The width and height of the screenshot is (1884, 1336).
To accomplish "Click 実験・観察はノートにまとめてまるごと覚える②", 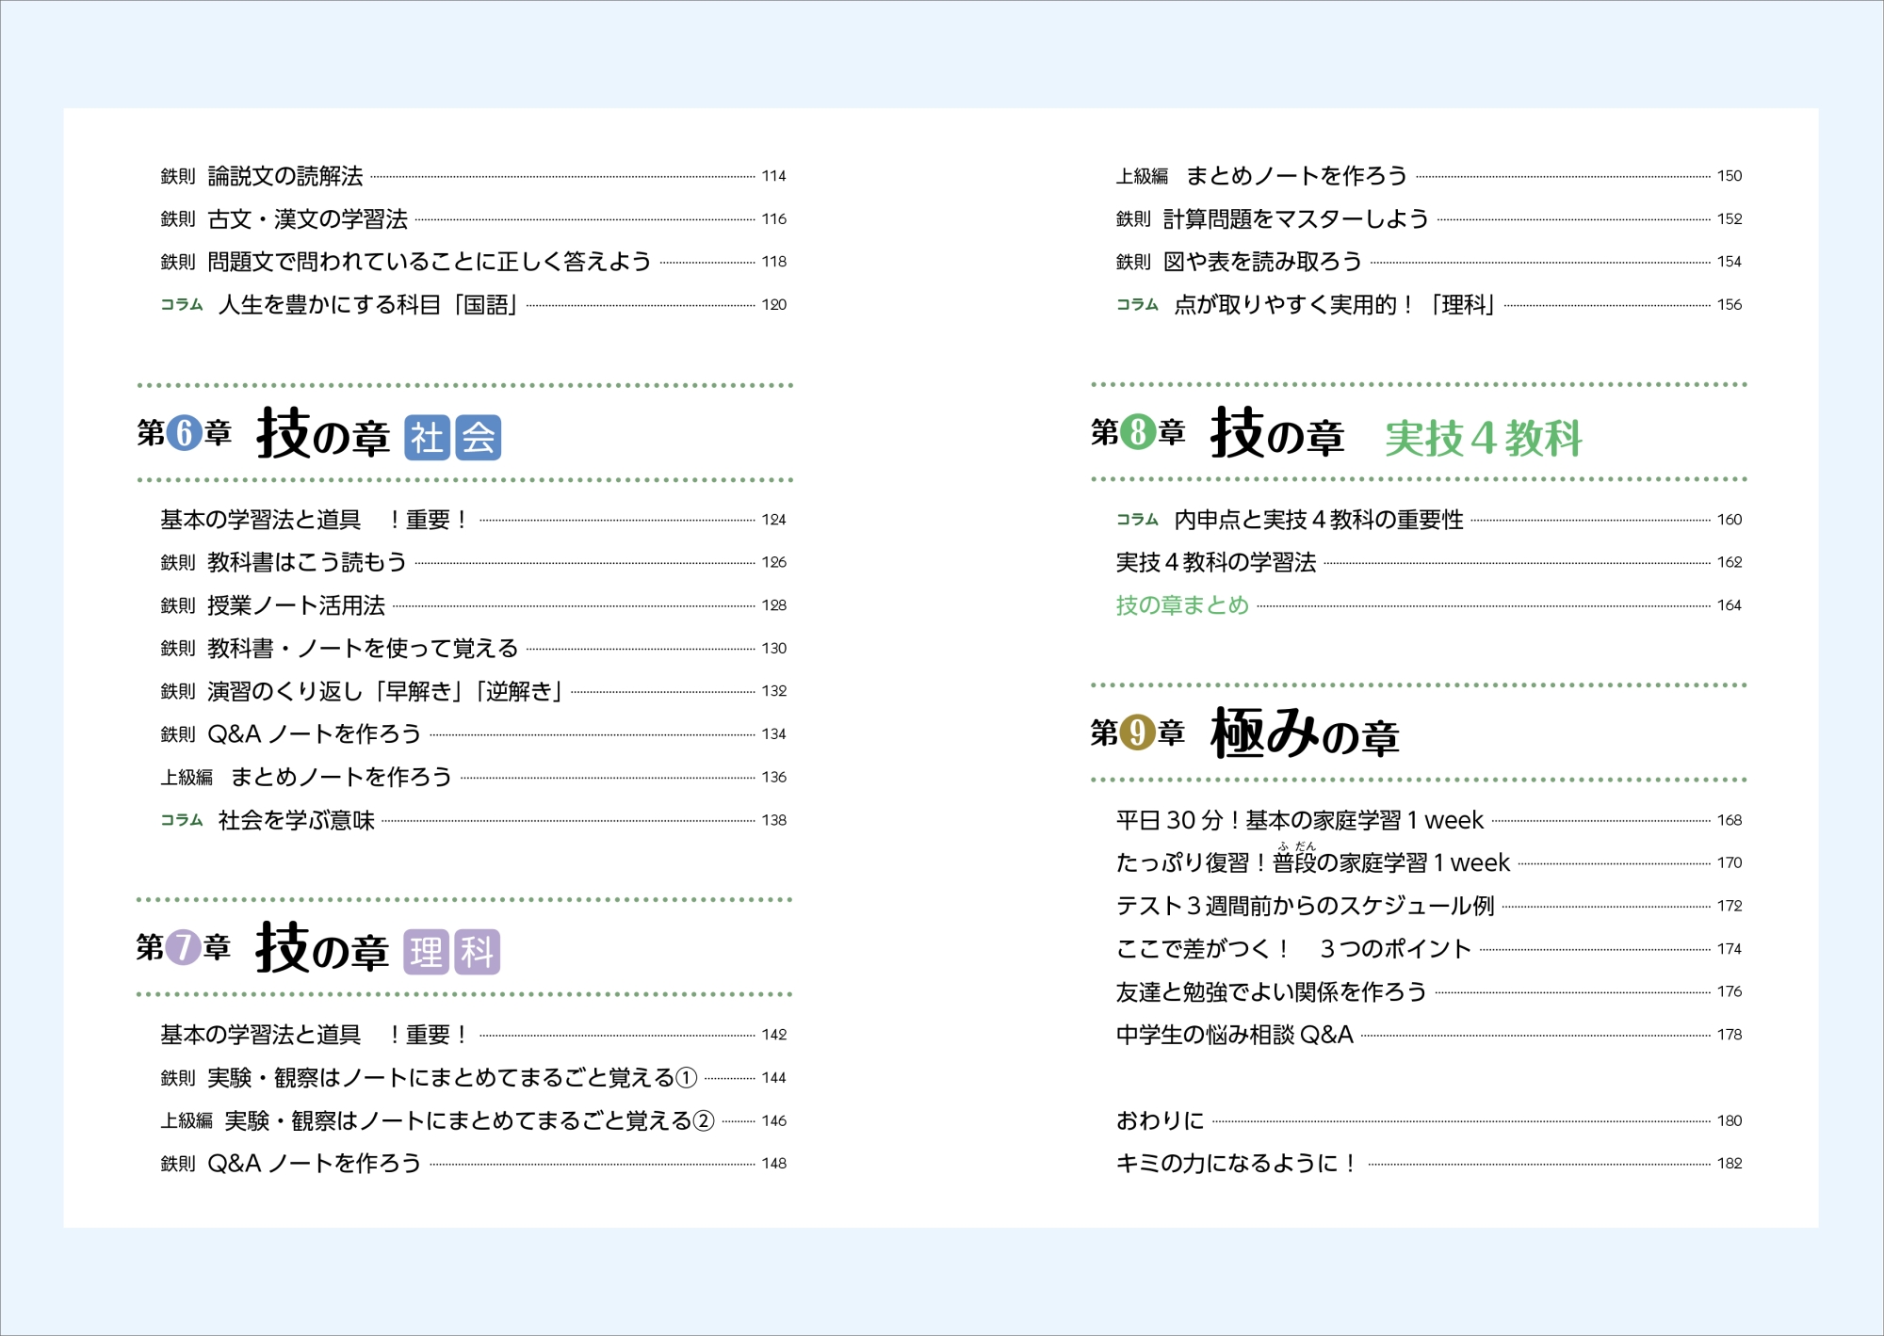I will point(469,1121).
